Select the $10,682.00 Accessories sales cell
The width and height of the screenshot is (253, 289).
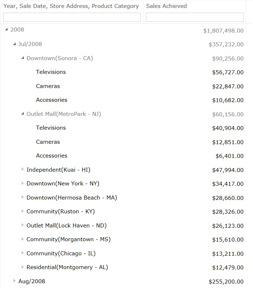(x=228, y=100)
